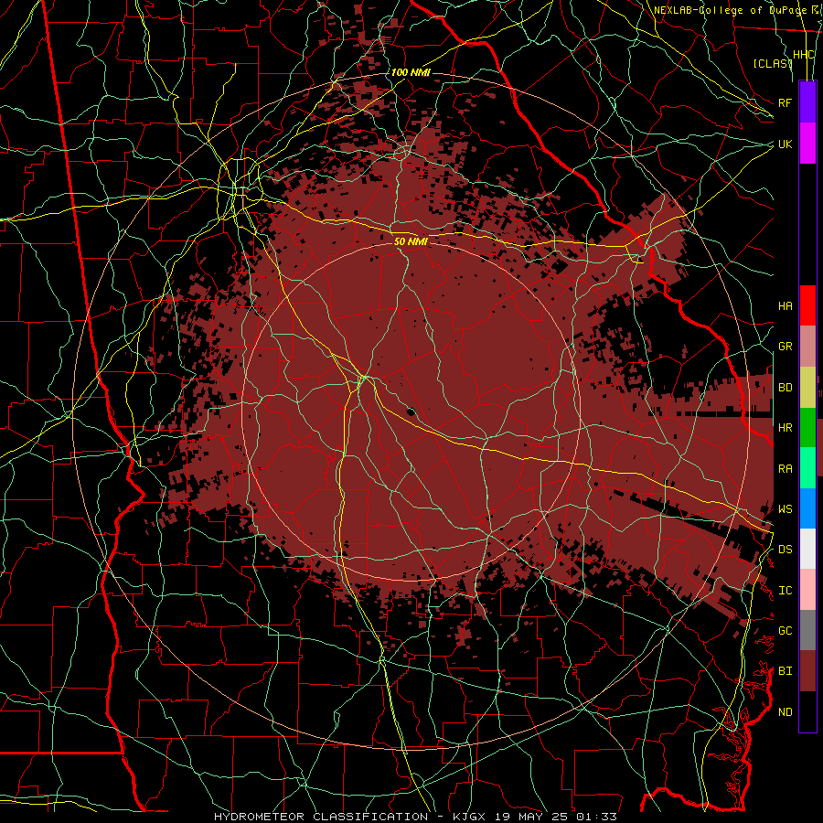The height and width of the screenshot is (823, 823).
Task: Click the bright green RA legend swatch
Action: [x=807, y=468]
